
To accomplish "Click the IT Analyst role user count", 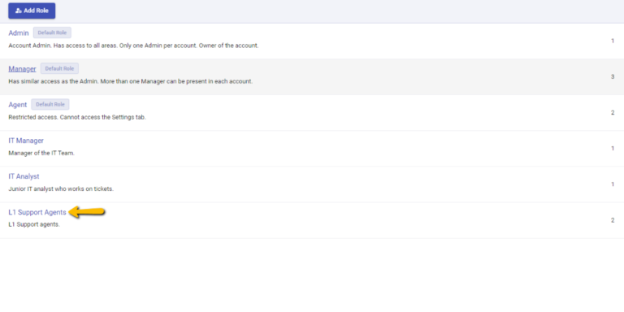I will tap(613, 184).
